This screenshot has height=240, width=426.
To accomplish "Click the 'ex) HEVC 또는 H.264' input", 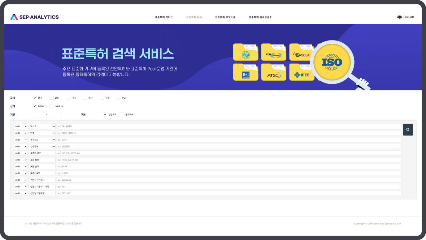I will click(229, 160).
